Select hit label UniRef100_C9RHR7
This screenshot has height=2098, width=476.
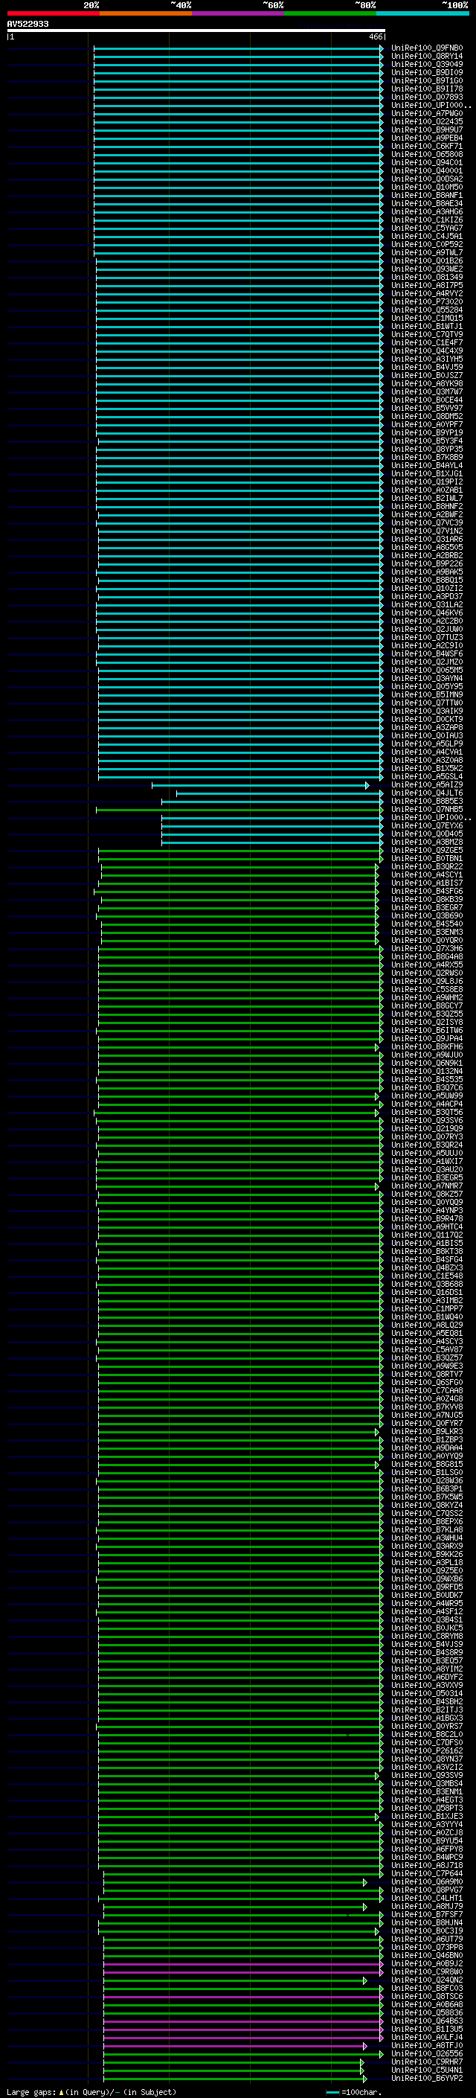coord(426,2062)
